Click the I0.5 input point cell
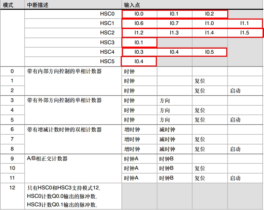Image resolution: width=264 pixels, height=210 pixels. pos(209,52)
